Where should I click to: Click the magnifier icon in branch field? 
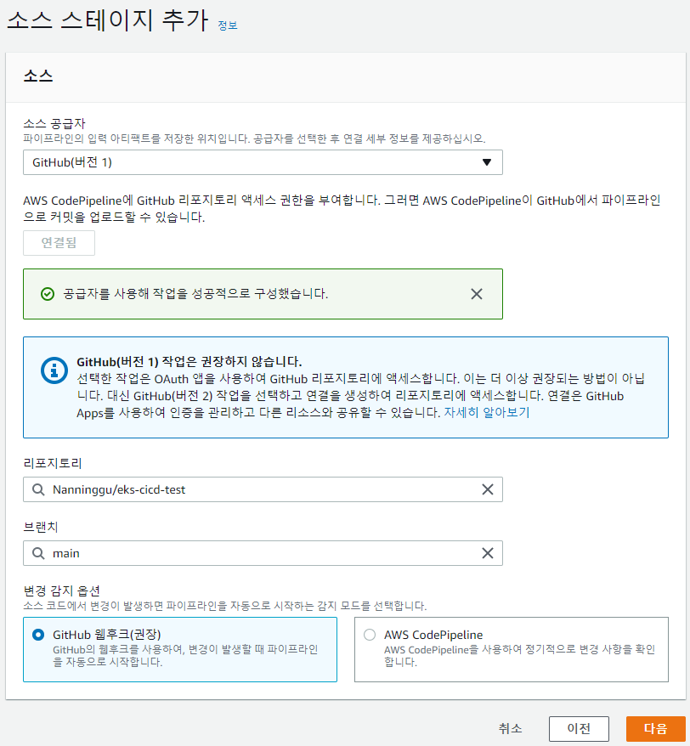38,553
